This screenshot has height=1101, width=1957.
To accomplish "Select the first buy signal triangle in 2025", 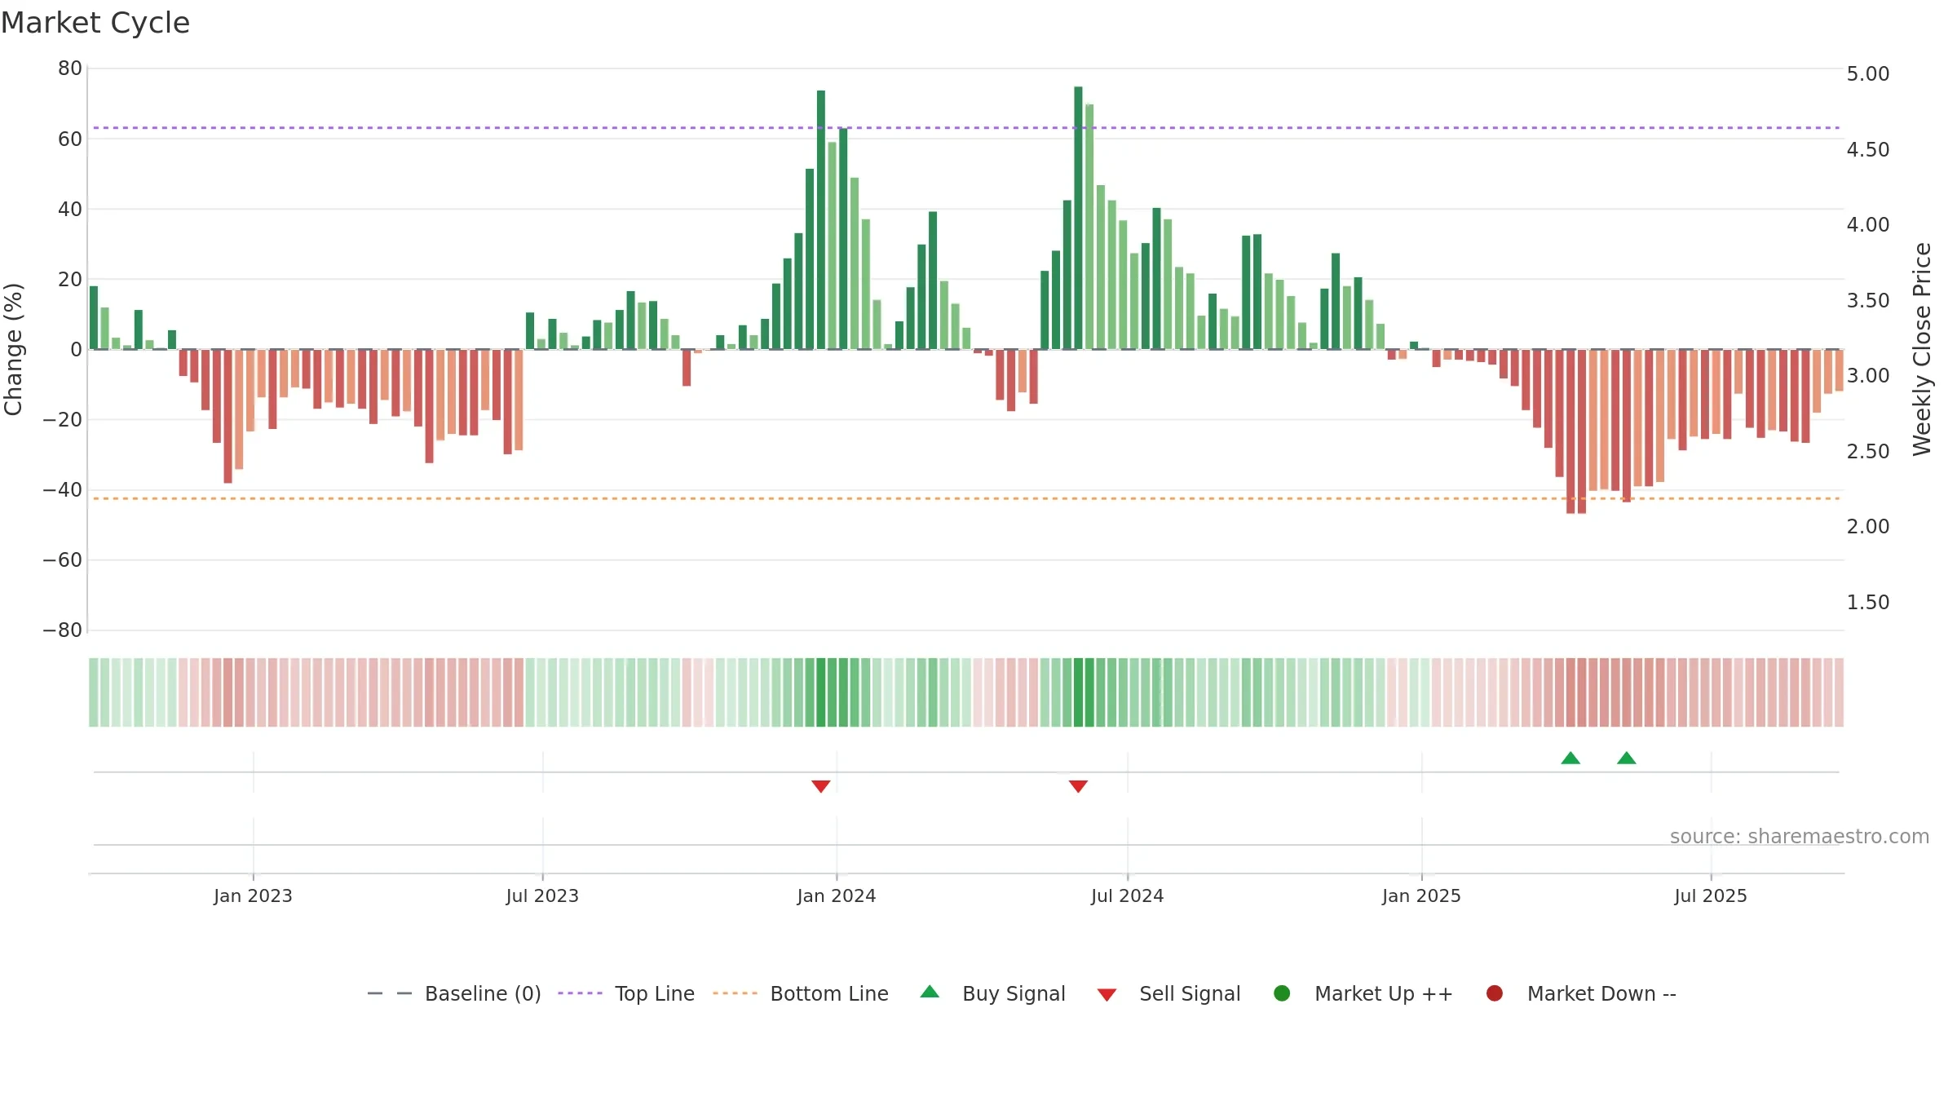I will coord(1570,758).
